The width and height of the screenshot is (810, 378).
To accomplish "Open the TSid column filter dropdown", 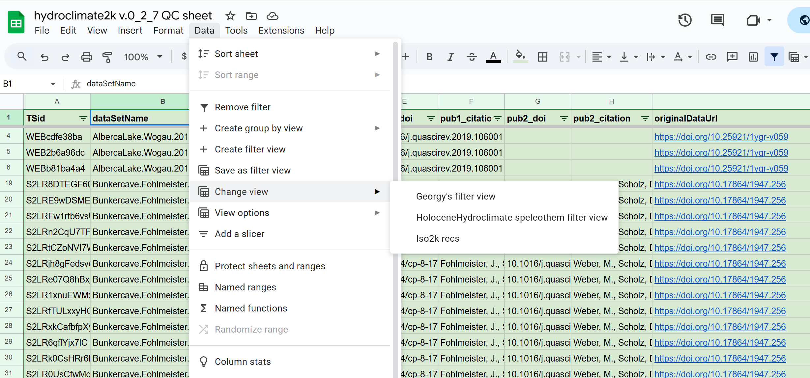I will (83, 118).
